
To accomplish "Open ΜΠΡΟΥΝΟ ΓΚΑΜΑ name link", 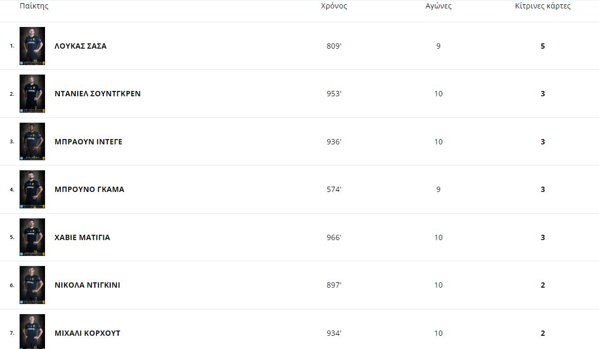I will point(90,189).
